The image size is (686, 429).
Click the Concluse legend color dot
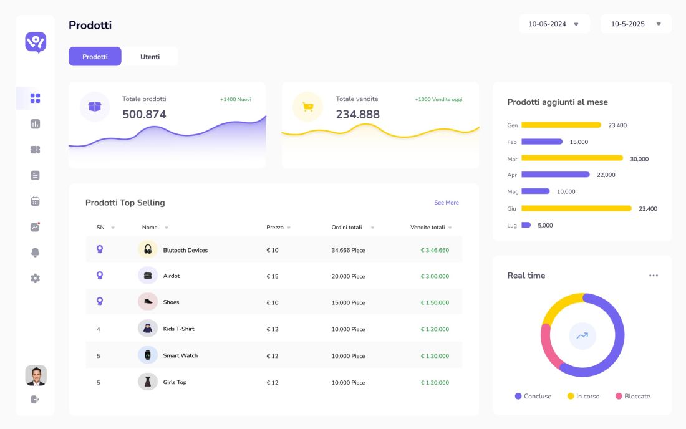518,397
